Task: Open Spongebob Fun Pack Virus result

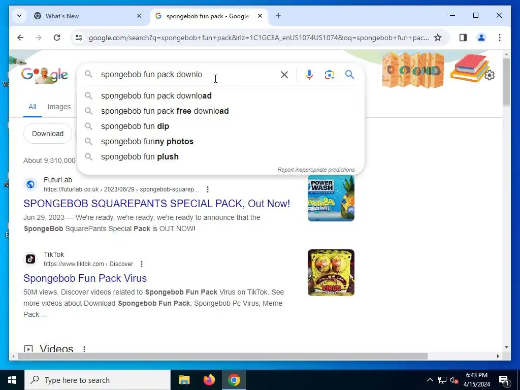Action: point(85,278)
